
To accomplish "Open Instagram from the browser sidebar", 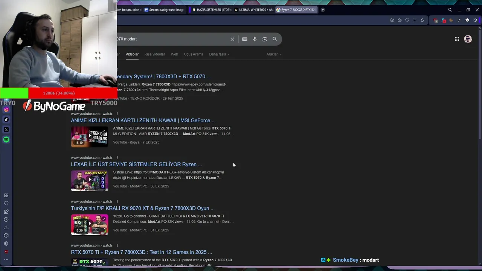I will (x=6, y=110).
